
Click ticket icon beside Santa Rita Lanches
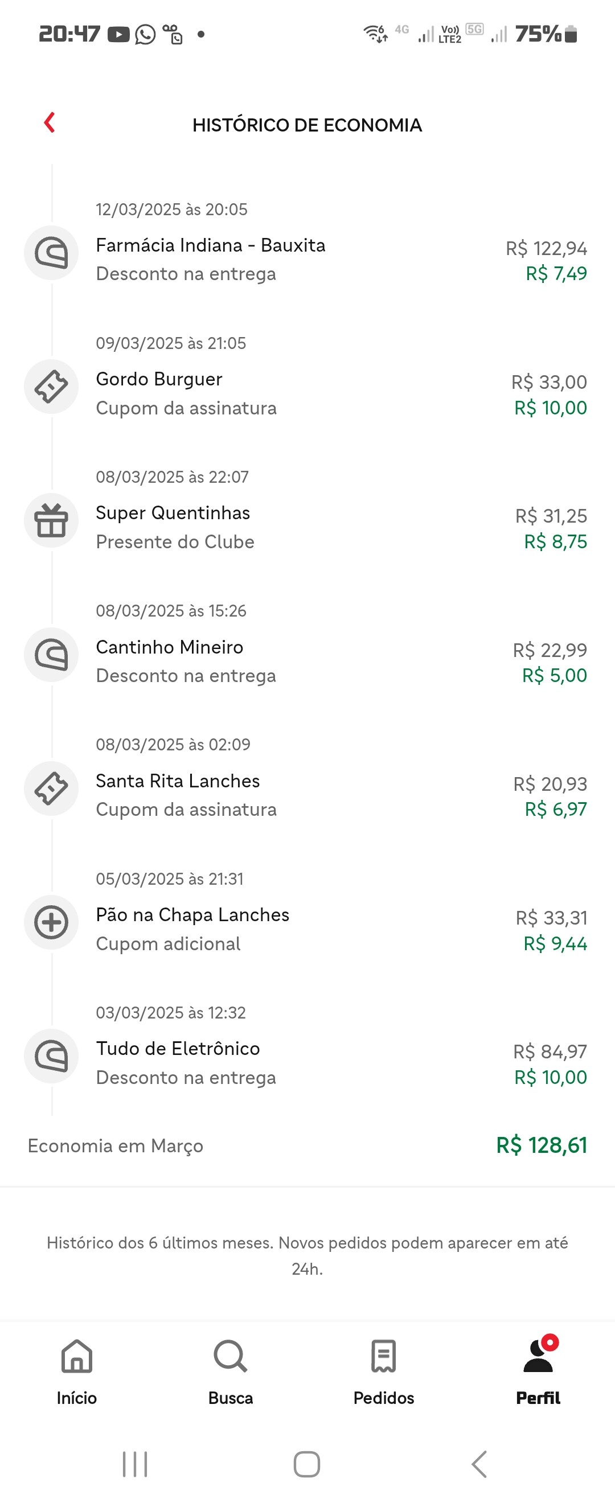coord(51,789)
